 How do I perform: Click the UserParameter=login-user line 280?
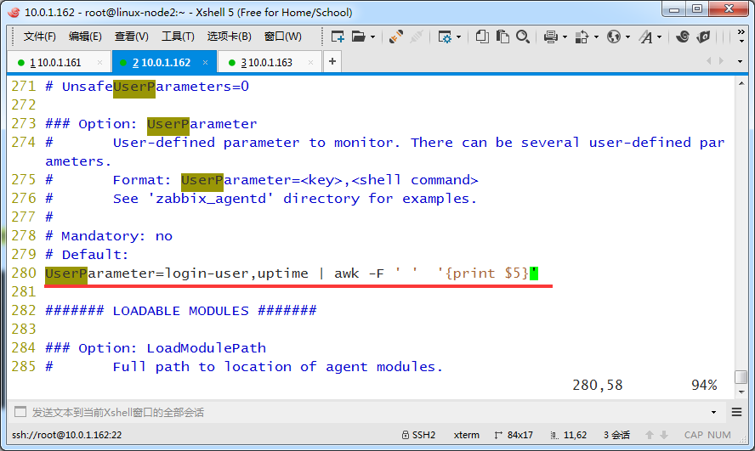click(x=292, y=273)
